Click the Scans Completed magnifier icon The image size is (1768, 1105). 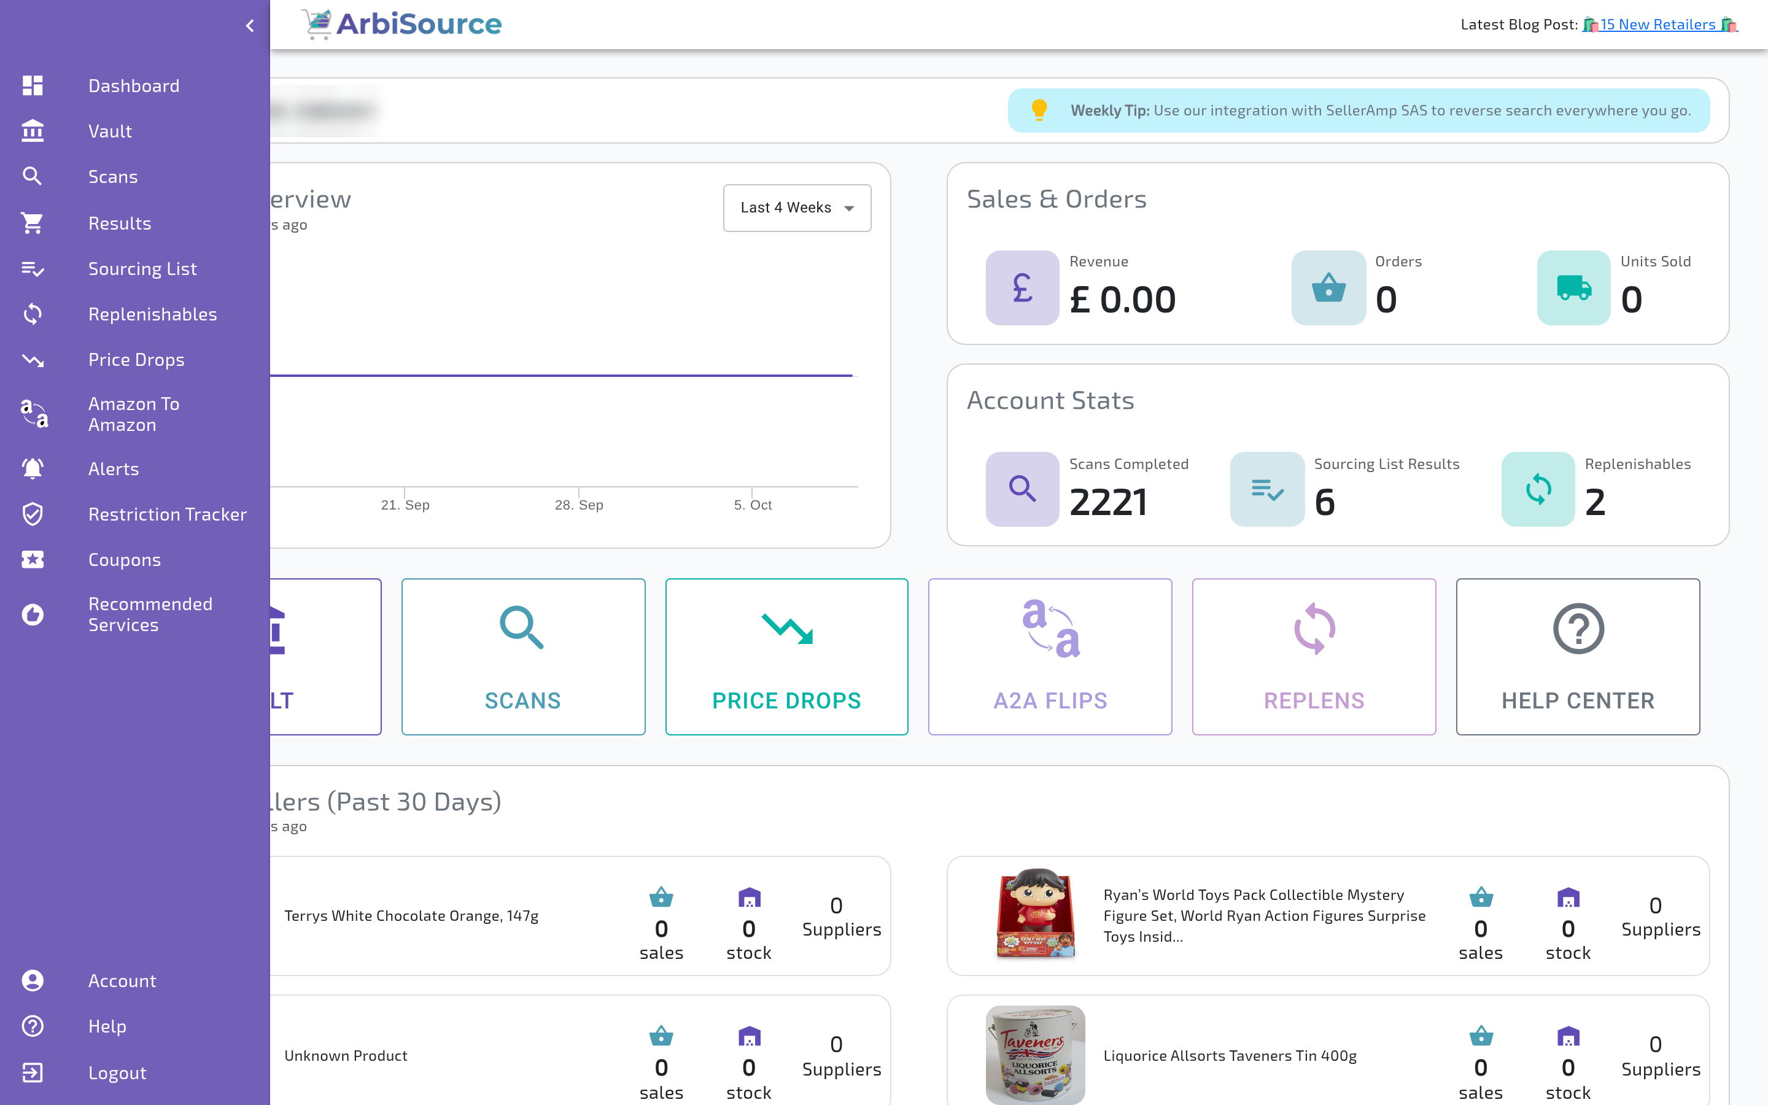pyautogui.click(x=1022, y=488)
